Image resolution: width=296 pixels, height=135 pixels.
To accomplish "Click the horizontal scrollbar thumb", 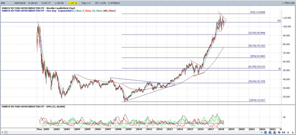I will (x=5, y=132).
